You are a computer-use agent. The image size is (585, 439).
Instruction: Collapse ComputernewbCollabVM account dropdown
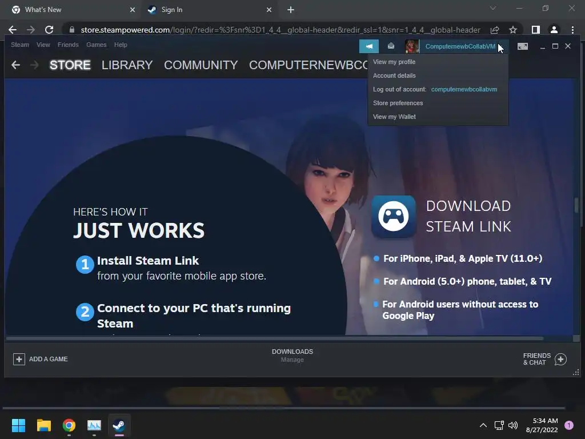point(461,46)
